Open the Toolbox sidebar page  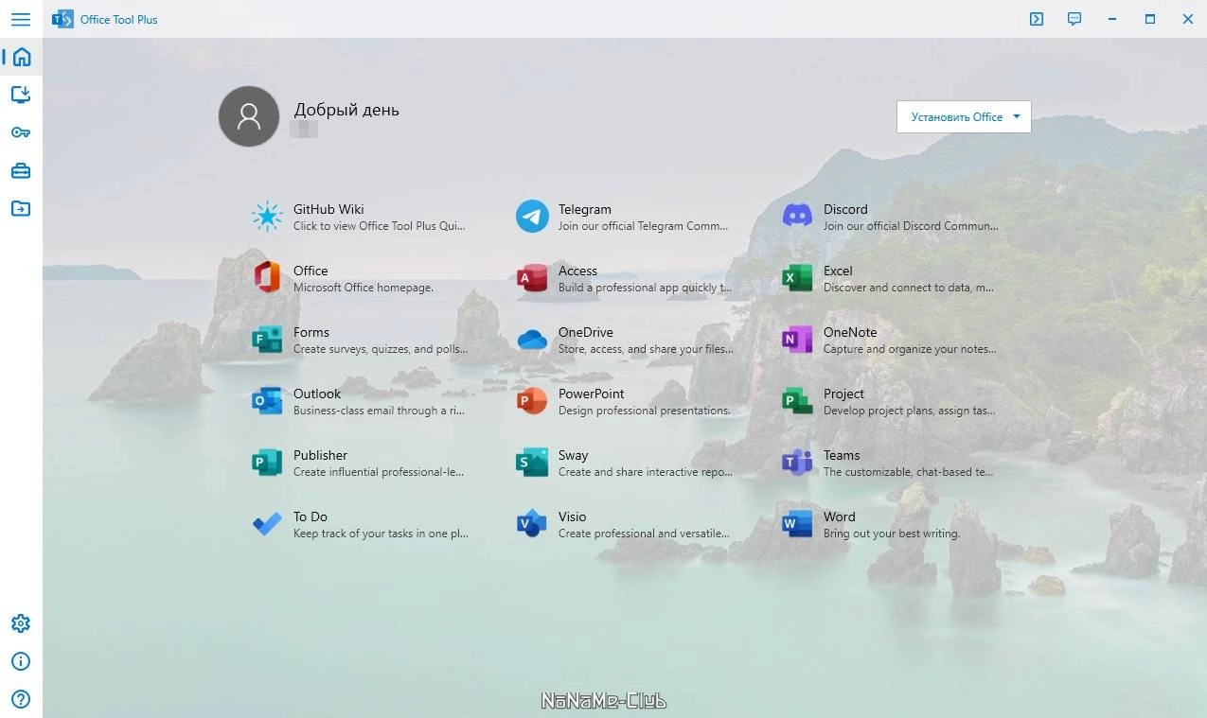[21, 170]
